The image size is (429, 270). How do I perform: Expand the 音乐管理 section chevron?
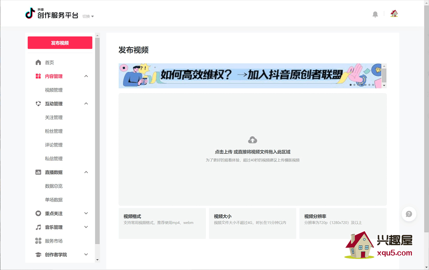(86, 227)
